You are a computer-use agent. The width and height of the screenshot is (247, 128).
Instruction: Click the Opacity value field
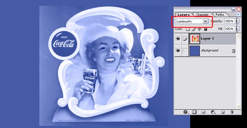(x=230, y=21)
